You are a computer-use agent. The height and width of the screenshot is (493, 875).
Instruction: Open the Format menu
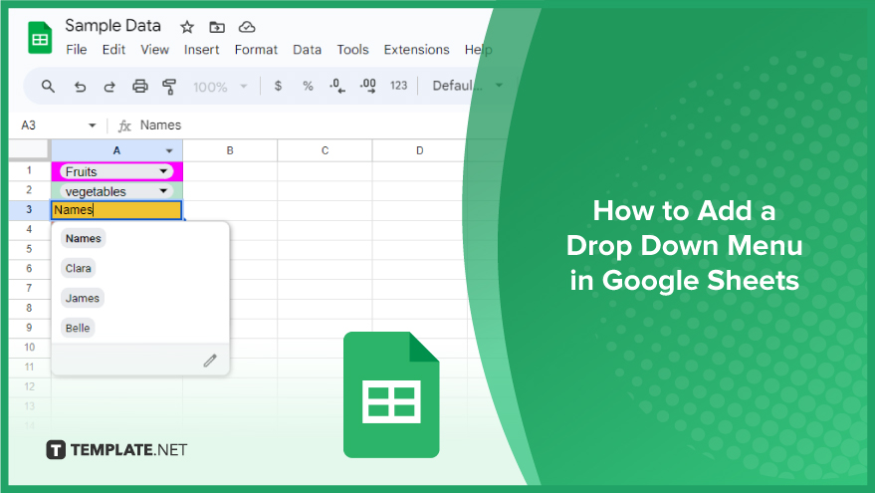coord(256,50)
